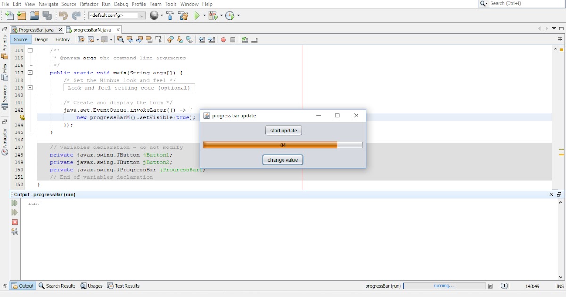The width and height of the screenshot is (566, 297).
Task: Comment selected lines using comment icon
Action: point(245,40)
